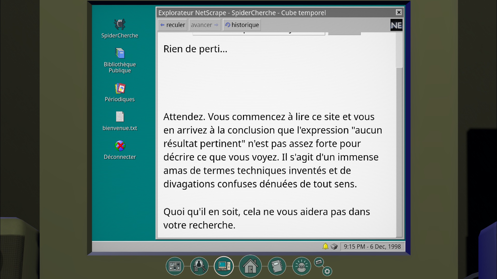Select the computer icon in bottom bar
The height and width of the screenshot is (279, 497).
[224, 266]
